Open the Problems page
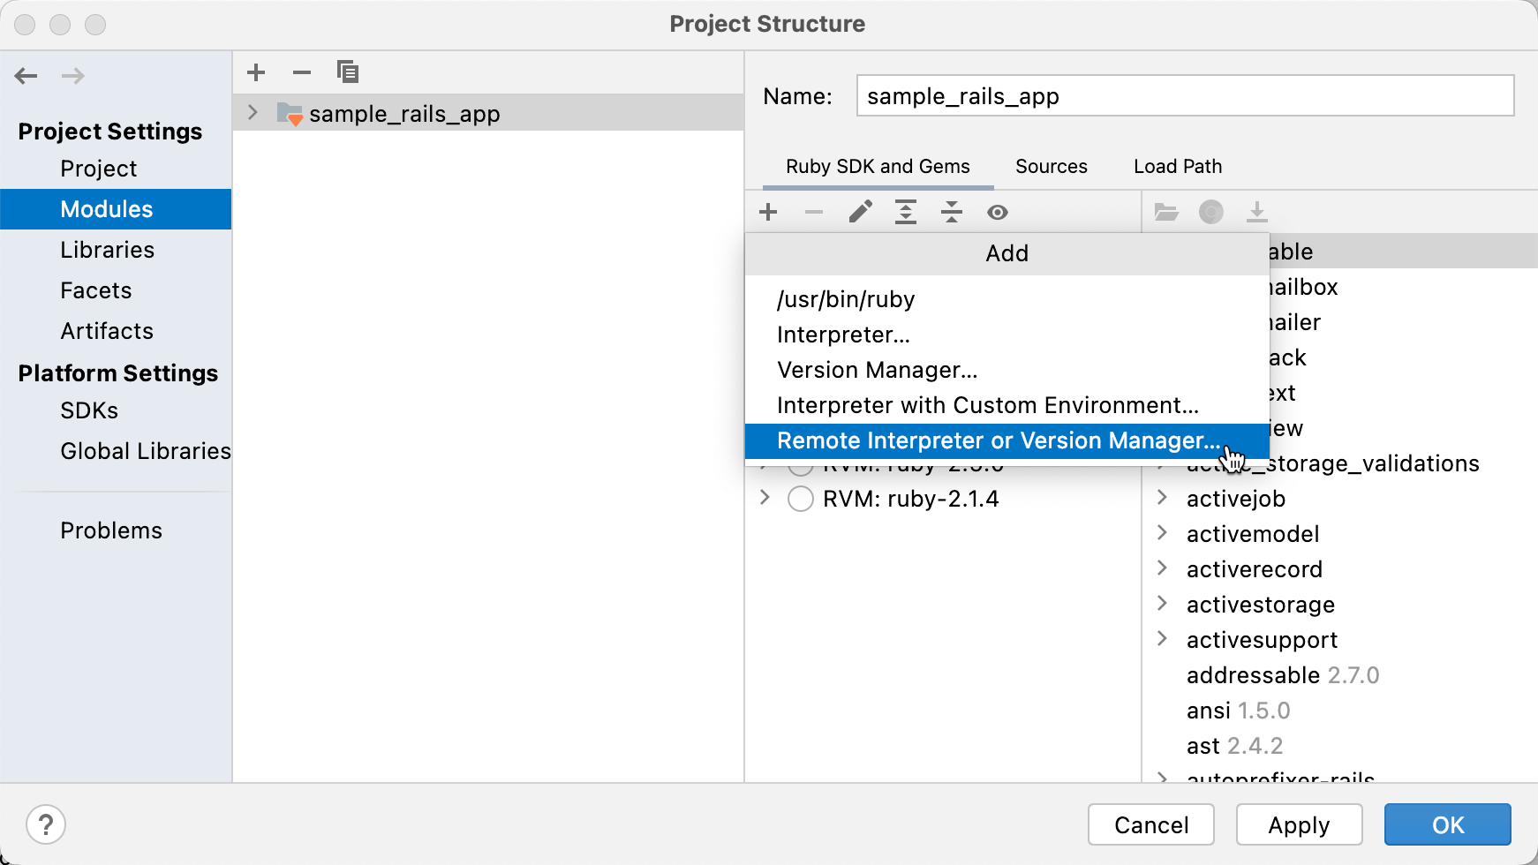This screenshot has width=1538, height=865. [x=116, y=530]
